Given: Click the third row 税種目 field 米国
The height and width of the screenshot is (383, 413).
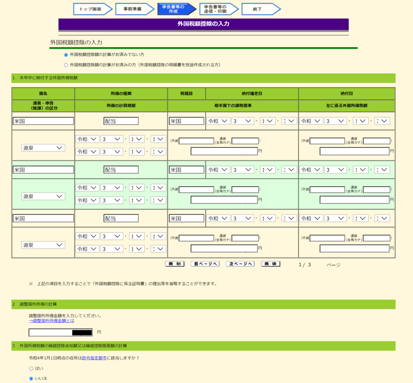Looking at the screenshot, I should tap(186, 218).
